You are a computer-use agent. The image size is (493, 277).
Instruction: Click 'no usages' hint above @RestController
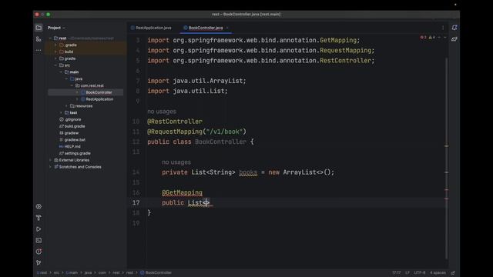[x=162, y=112]
